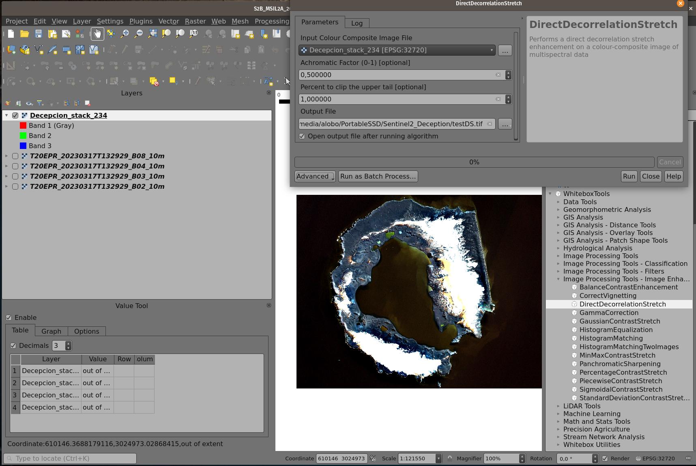Select the Pan Map hand tool
The image size is (696, 466).
point(97,34)
